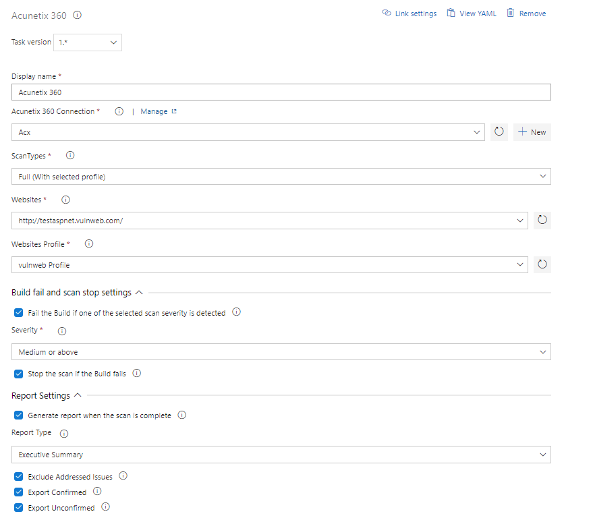Screen dimensions: 593x520
Task: Show info for Severity field
Action: [62, 331]
